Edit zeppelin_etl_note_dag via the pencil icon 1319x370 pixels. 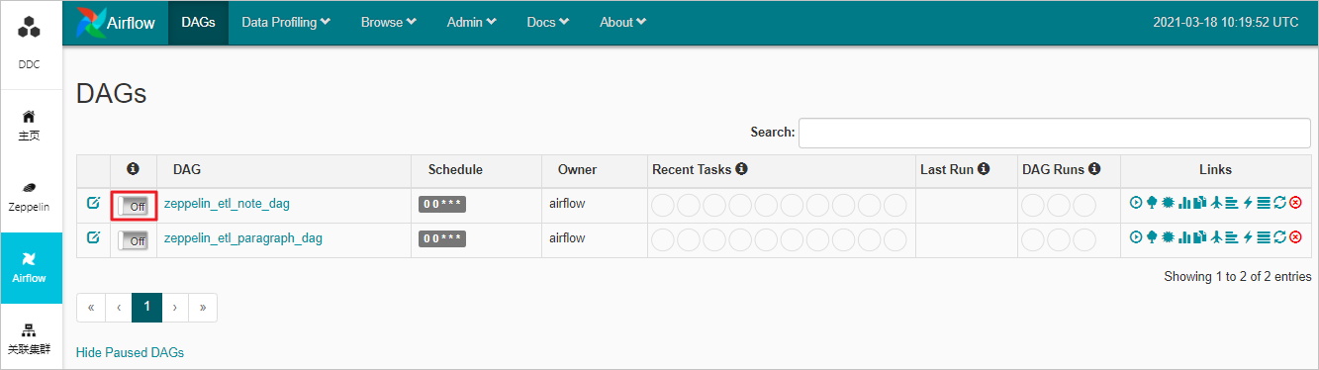point(93,203)
